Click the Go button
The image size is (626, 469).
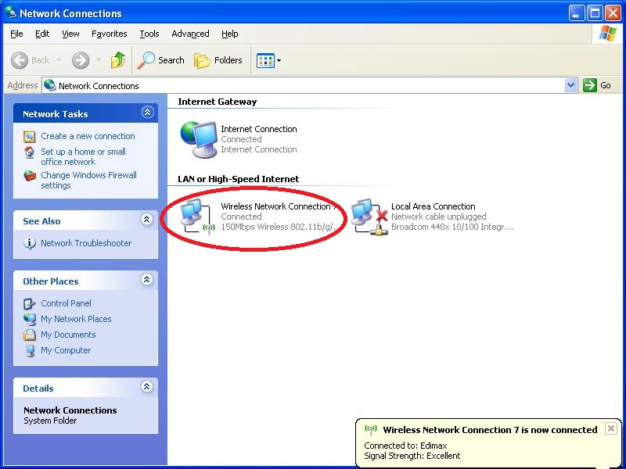(x=597, y=85)
